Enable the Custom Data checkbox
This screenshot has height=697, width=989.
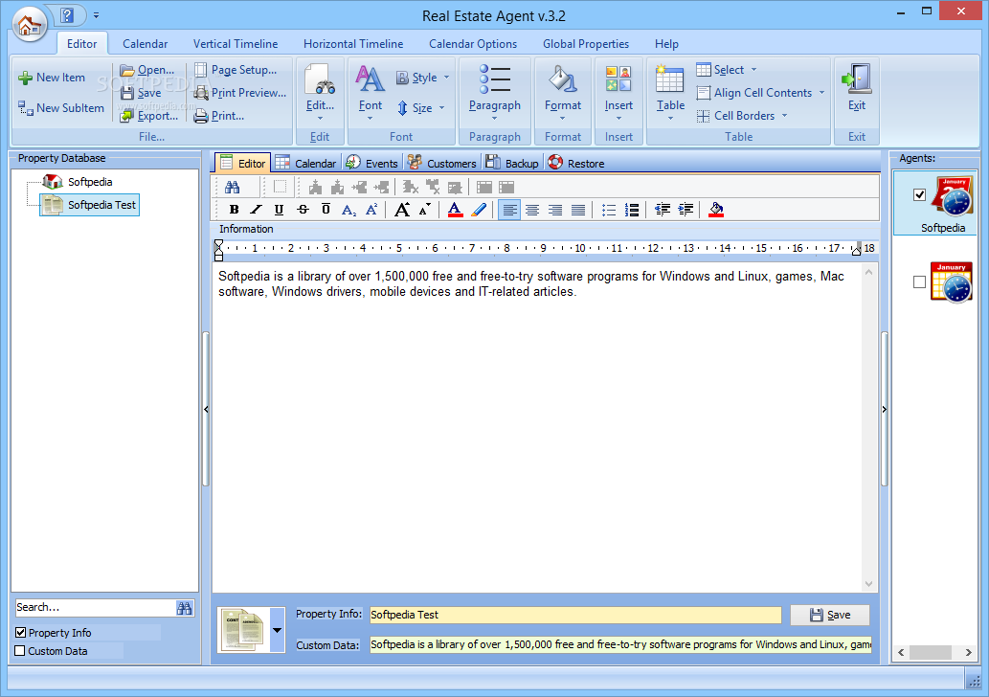coord(20,650)
